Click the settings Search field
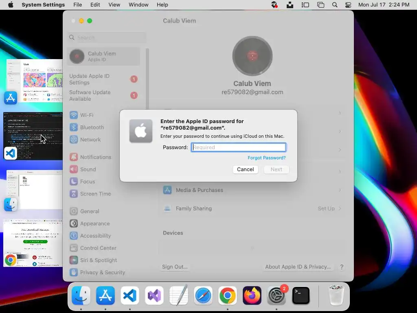 coord(107,37)
